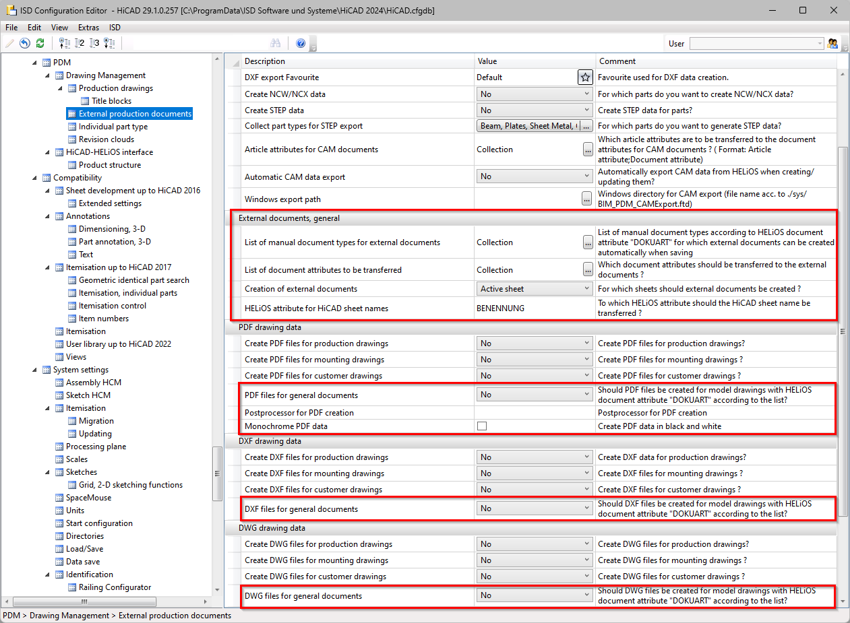Open ellipsis for Article attributes for CAM documents
850x623 pixels.
pos(588,150)
